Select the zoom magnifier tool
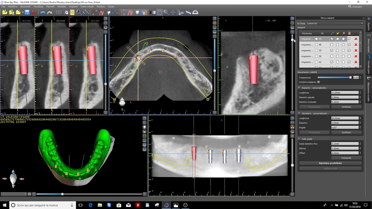Screen dimensions: 372x209 (166, 12)
